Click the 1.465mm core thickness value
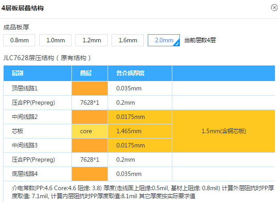 coord(129,131)
